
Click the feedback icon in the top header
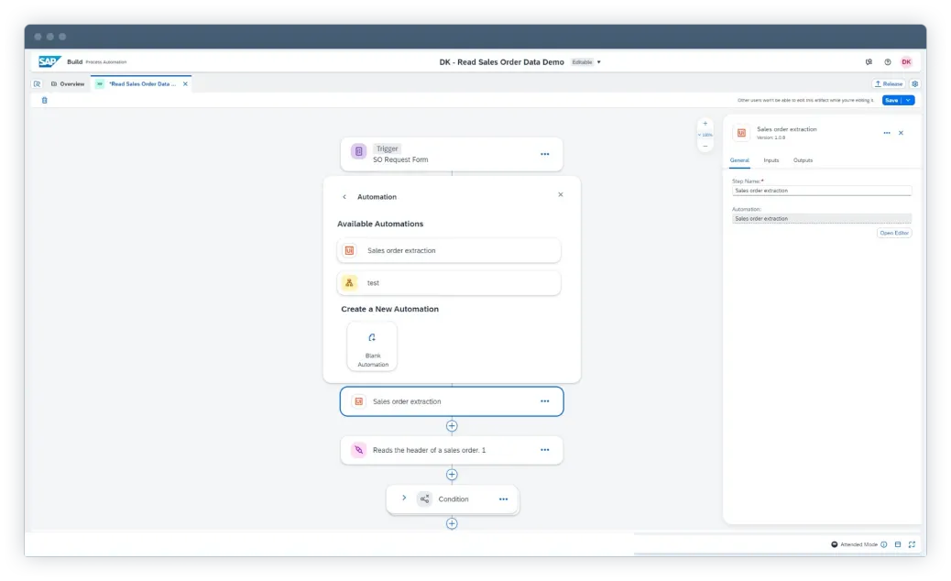869,61
